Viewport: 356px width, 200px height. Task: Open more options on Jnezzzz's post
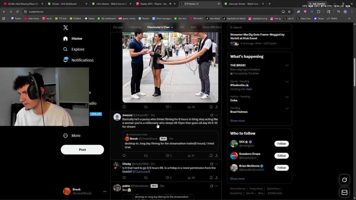tap(217, 115)
